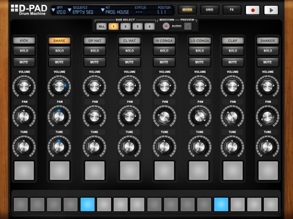Tap the Hi Conga drum pad
Viewport: 293px width, 219px height.
164,170
